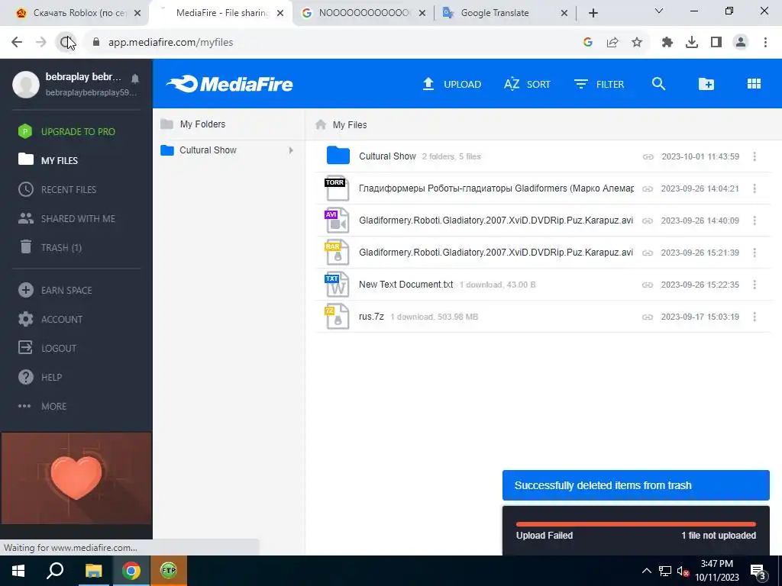Open Trash (1)
The image size is (782, 586).
tap(50, 247)
